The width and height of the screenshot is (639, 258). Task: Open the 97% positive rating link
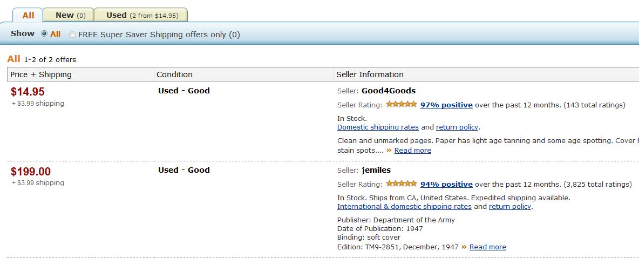click(x=446, y=105)
